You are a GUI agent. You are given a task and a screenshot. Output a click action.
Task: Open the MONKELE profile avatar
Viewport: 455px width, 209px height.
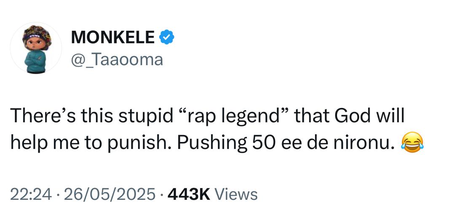[x=36, y=48]
